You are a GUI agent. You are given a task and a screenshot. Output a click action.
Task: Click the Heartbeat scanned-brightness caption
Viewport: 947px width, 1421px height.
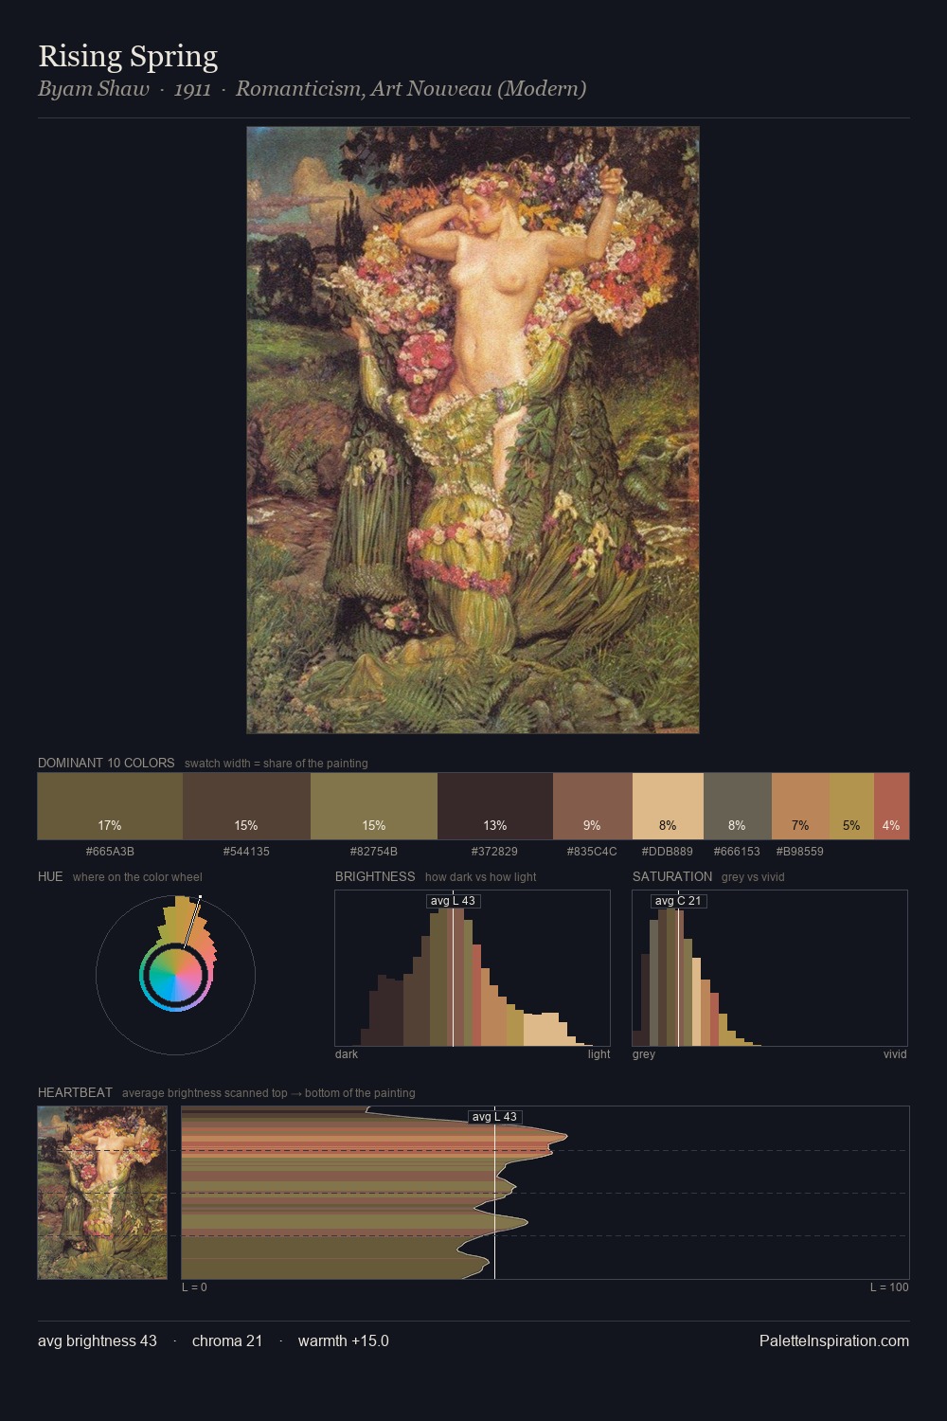point(269,1093)
